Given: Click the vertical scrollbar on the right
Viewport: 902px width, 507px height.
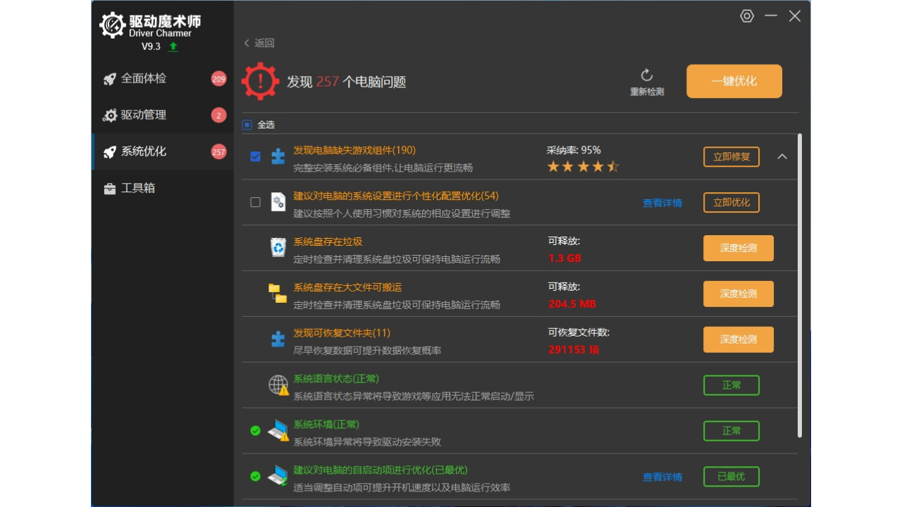Looking at the screenshot, I should [801, 282].
